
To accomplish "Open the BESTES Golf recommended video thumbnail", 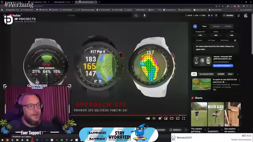I will point(201,84).
